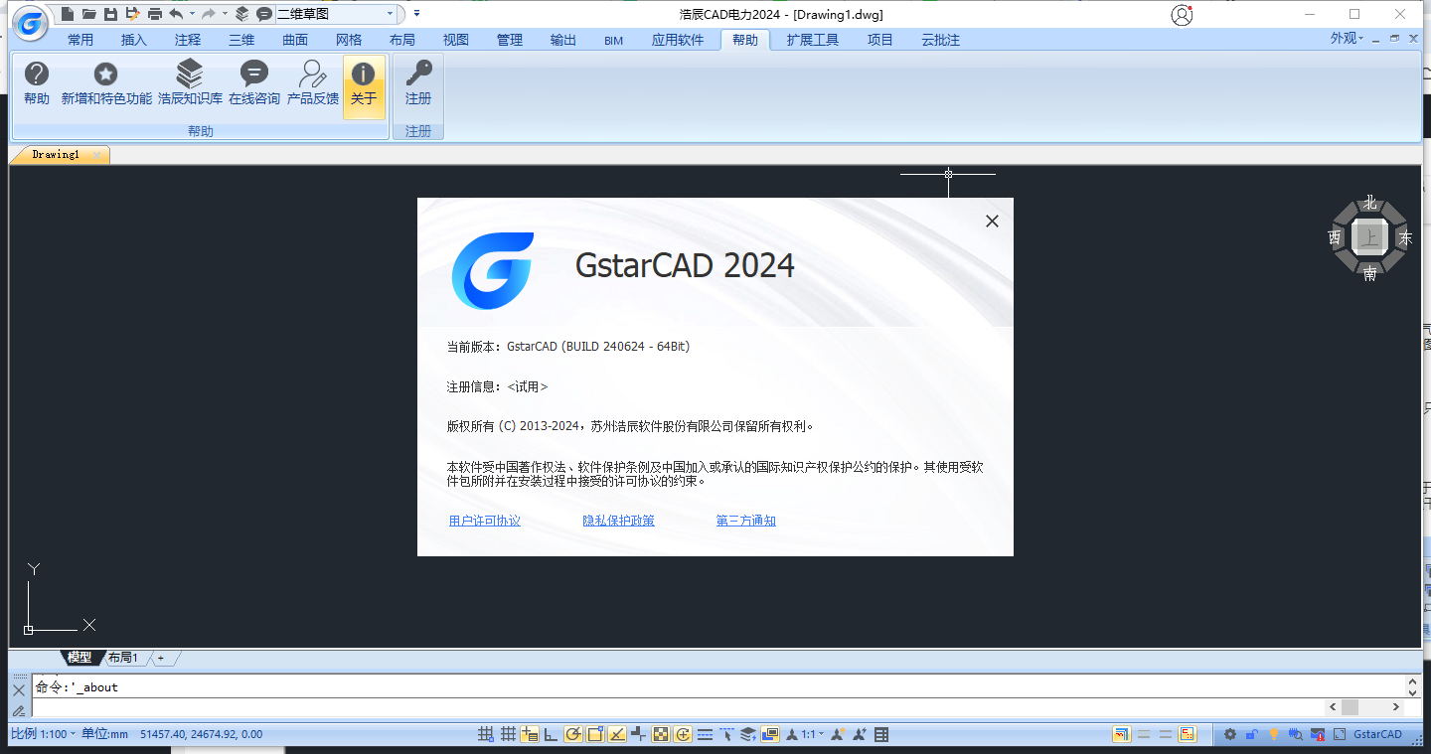The height and width of the screenshot is (754, 1431).
Task: Click the command history horizontal scrollbar
Action: pos(1366,707)
